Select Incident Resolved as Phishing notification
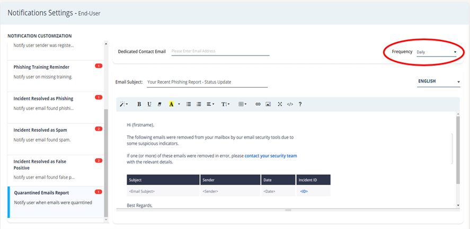Screen dimensions: 470x229 click(56, 108)
